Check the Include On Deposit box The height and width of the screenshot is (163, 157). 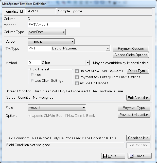pos(77,83)
